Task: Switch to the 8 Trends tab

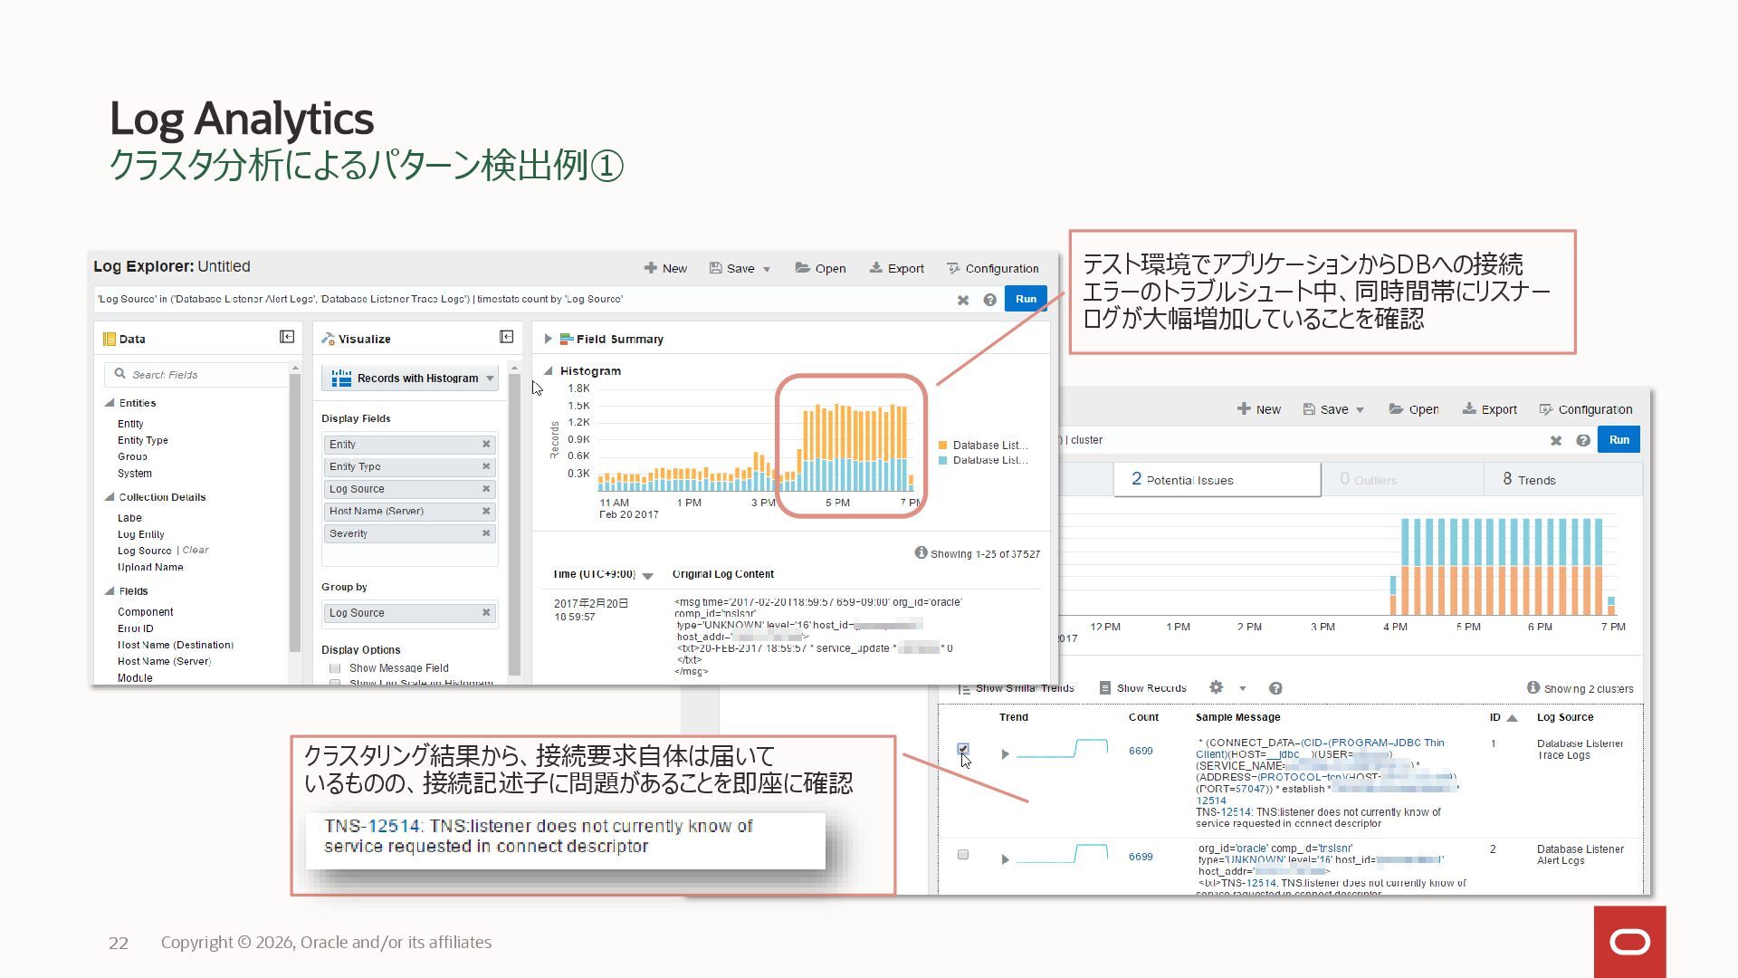Action: point(1529,480)
